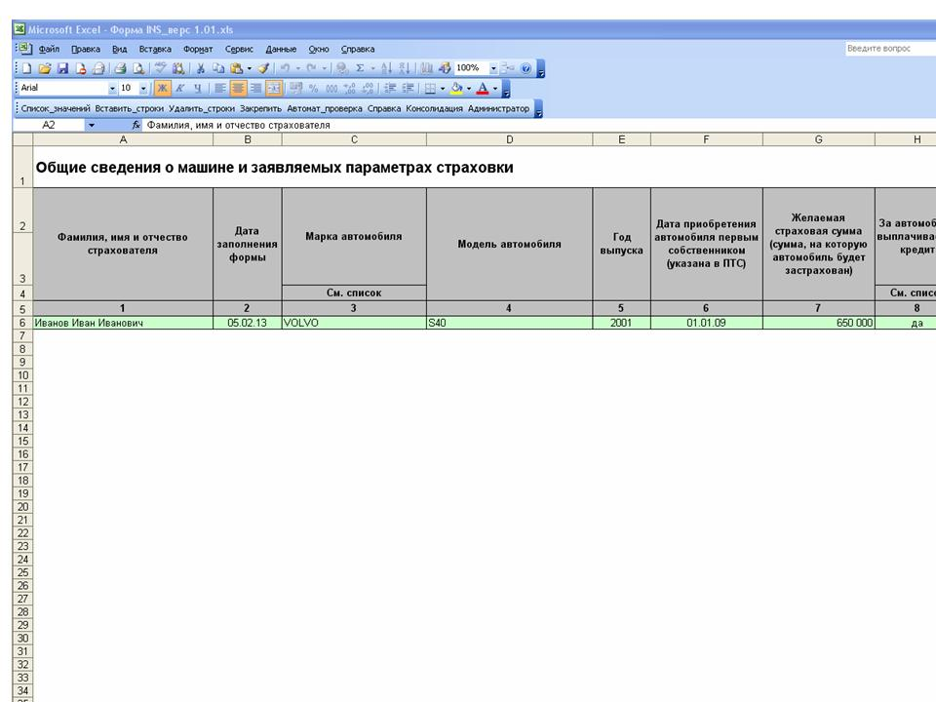Decrease decimal places
936x702 pixels.
[368, 89]
